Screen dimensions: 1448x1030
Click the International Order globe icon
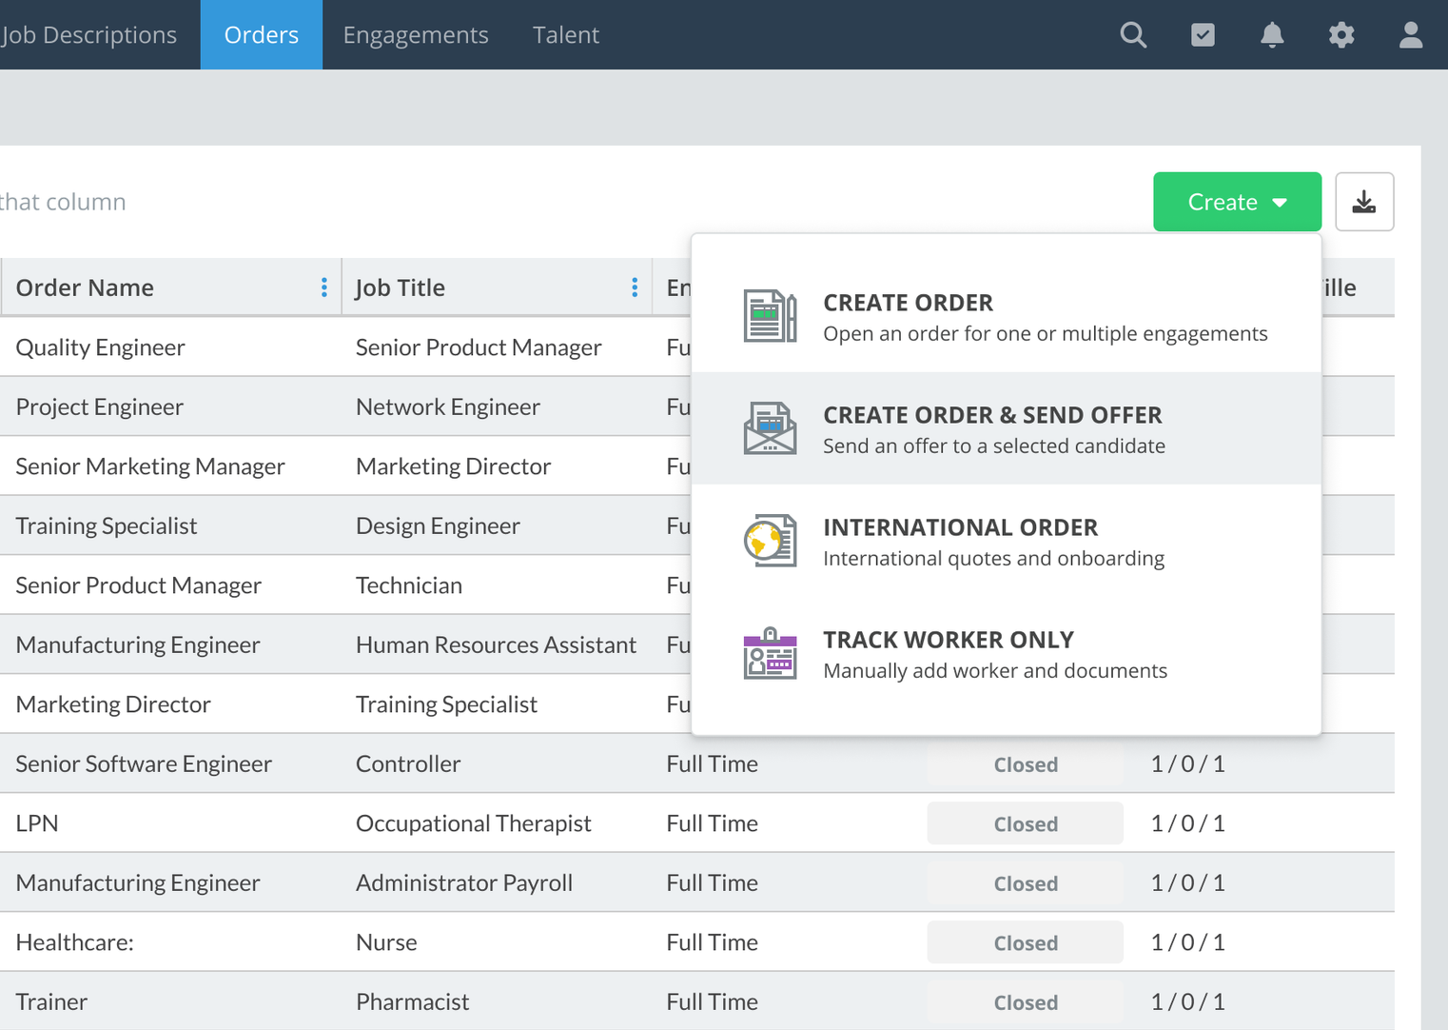point(770,541)
